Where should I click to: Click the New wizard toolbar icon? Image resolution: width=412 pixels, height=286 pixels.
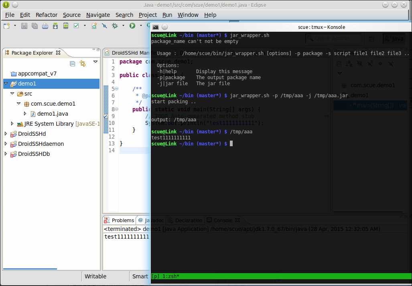6,26
